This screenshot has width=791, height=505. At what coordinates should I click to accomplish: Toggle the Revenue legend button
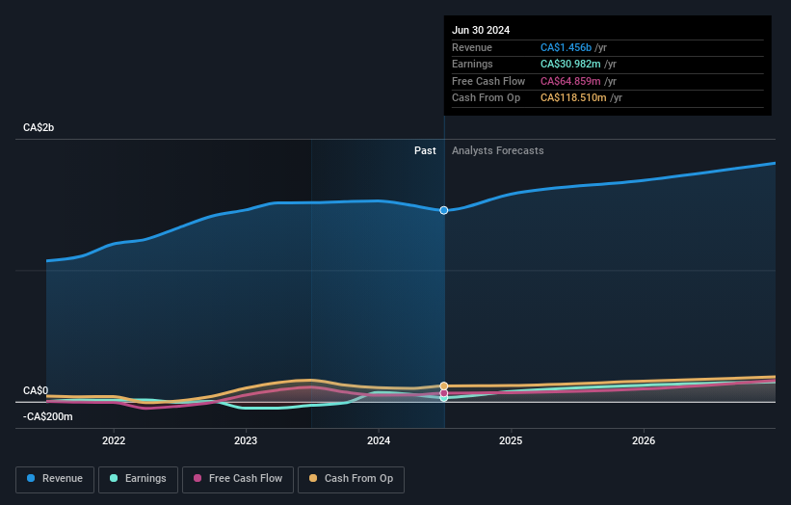click(55, 479)
